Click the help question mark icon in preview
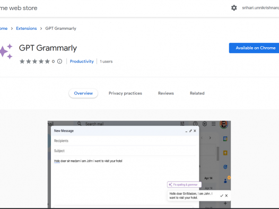 pyautogui.click(x=195, y=124)
